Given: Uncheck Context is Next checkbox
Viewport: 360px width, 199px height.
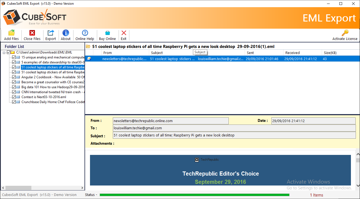Looking at the screenshot, I should [x=14, y=97].
